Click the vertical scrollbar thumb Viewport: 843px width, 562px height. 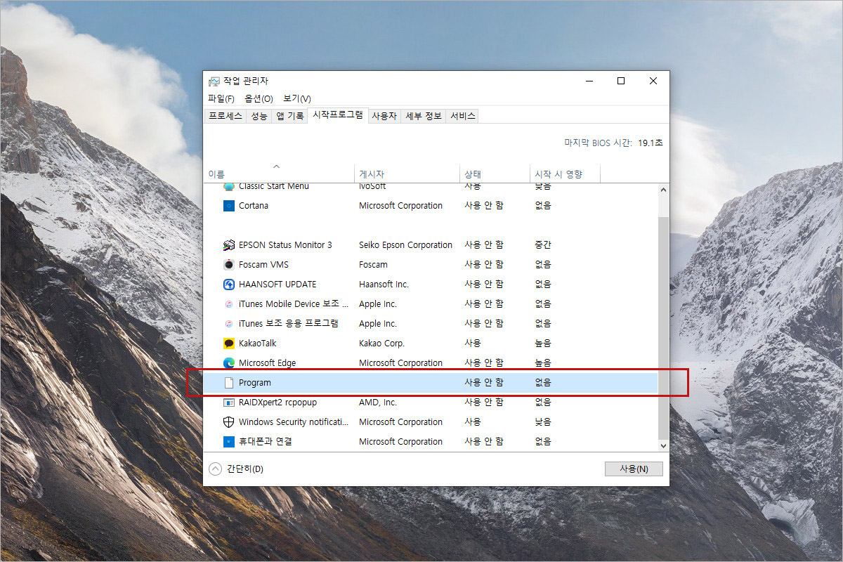coord(663,327)
